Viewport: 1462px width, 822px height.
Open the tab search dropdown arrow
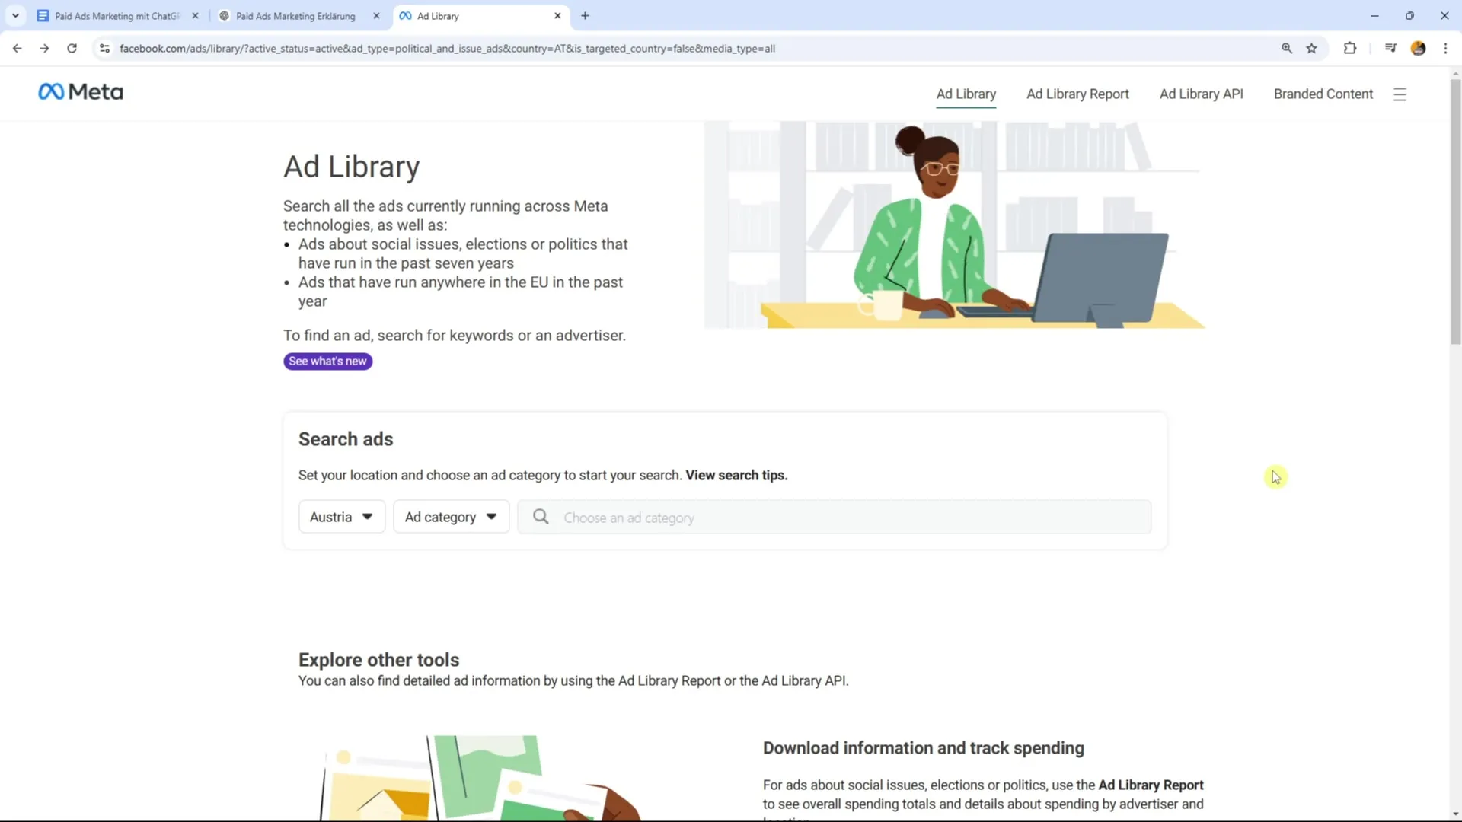pos(15,15)
